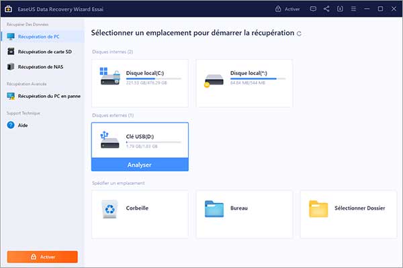Image resolution: width=403 pixels, height=268 pixels.
Task: Close the EaseUS window
Action: pyautogui.click(x=394, y=9)
